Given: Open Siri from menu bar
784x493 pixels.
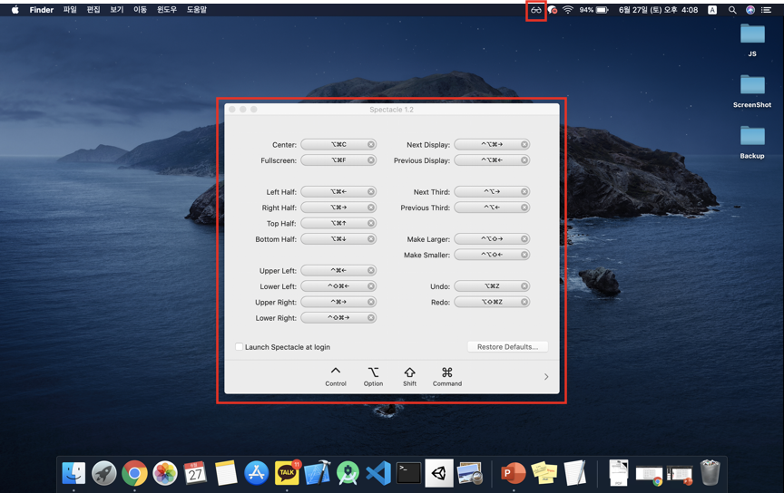Looking at the screenshot, I should coord(750,9).
